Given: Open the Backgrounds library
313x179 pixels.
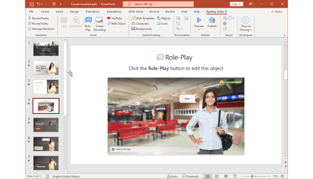Looking at the screenshot, I should (x=142, y=29).
